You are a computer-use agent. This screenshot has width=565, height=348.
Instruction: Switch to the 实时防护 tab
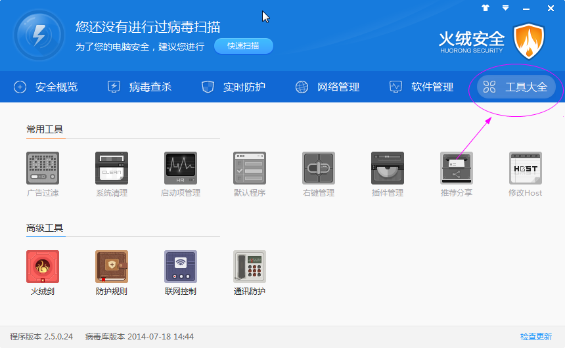233,87
